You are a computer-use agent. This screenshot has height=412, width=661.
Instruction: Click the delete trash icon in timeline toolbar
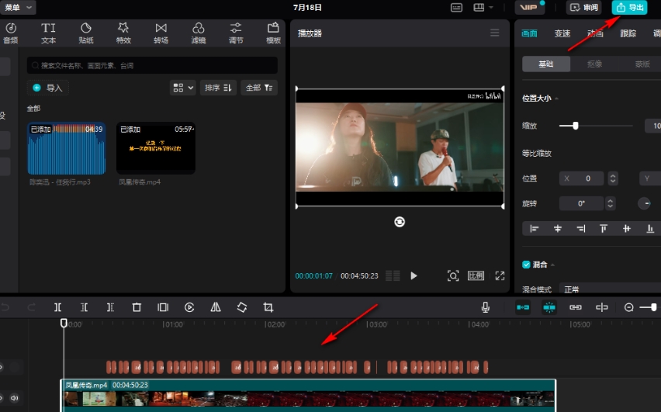pos(137,307)
